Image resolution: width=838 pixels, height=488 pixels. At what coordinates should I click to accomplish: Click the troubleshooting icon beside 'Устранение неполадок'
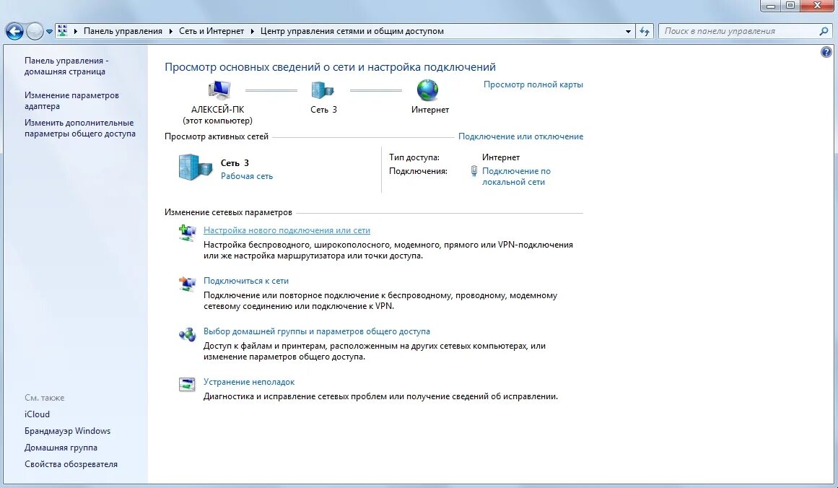[187, 384]
